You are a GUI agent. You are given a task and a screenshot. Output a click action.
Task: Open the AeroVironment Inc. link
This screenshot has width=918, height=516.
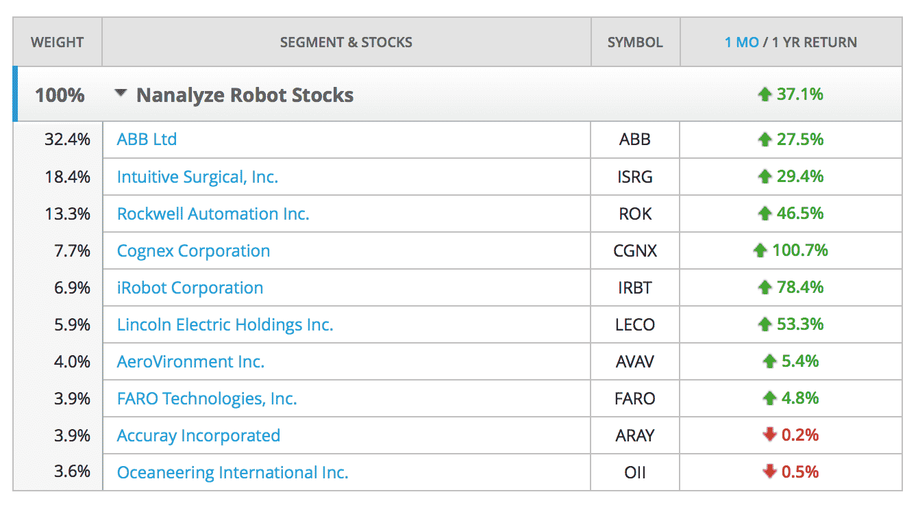point(190,361)
